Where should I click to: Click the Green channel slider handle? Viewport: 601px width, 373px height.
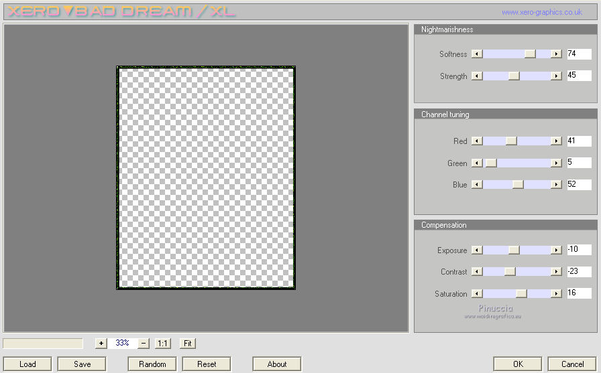click(x=491, y=163)
